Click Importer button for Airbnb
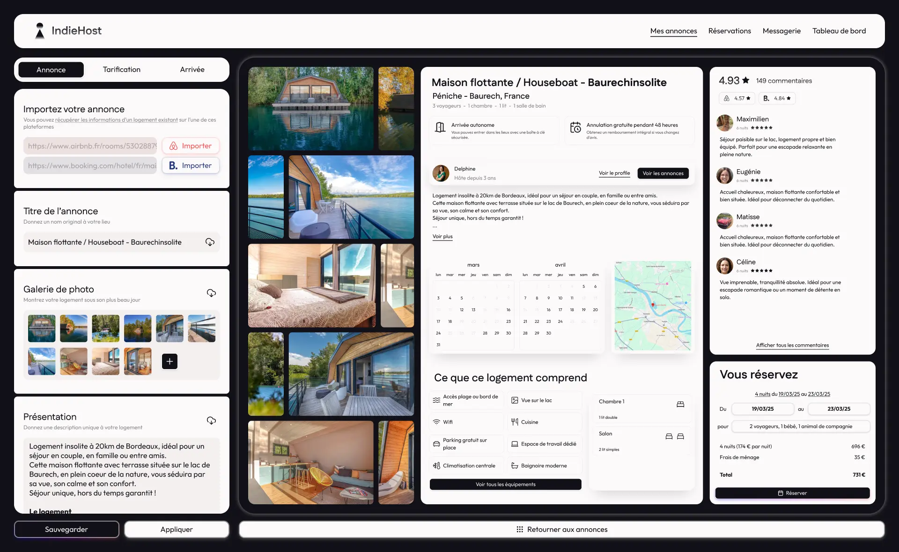The image size is (899, 552). coord(191,146)
